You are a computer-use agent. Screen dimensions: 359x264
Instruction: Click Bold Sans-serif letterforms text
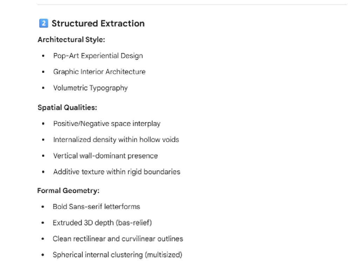[96, 207]
